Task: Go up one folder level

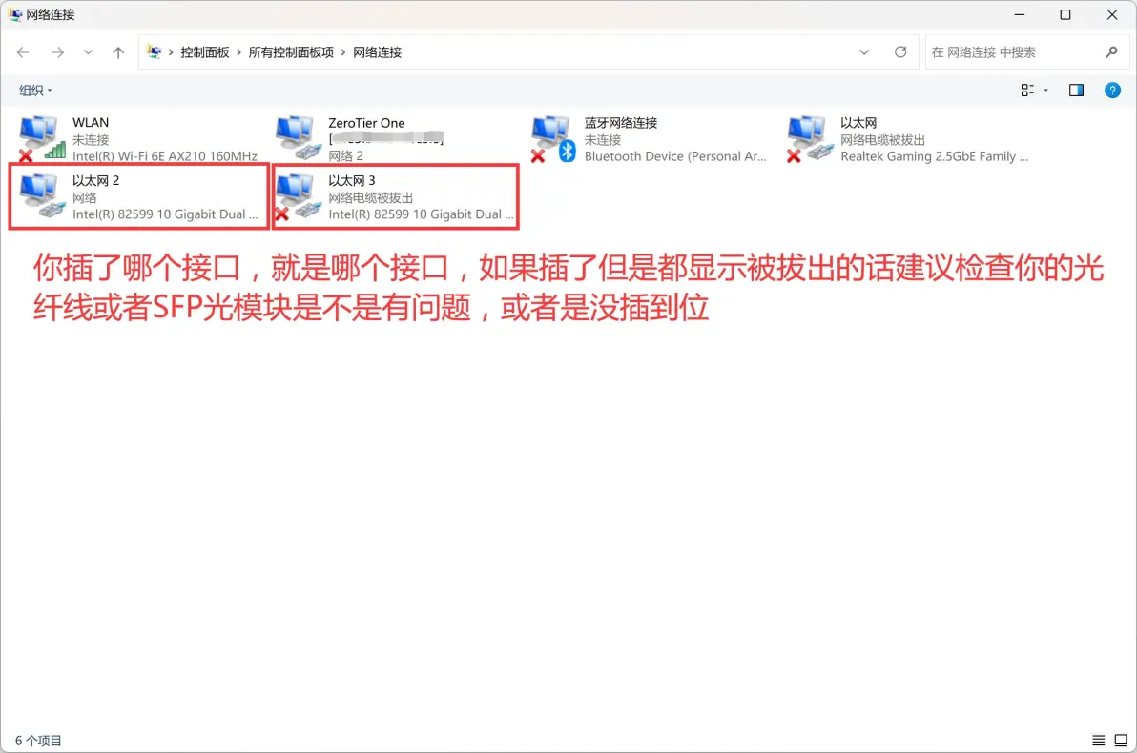Action: tap(118, 52)
